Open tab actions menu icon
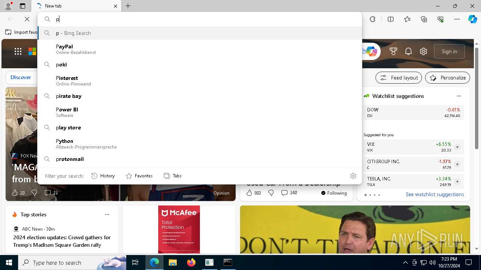 coord(23,6)
